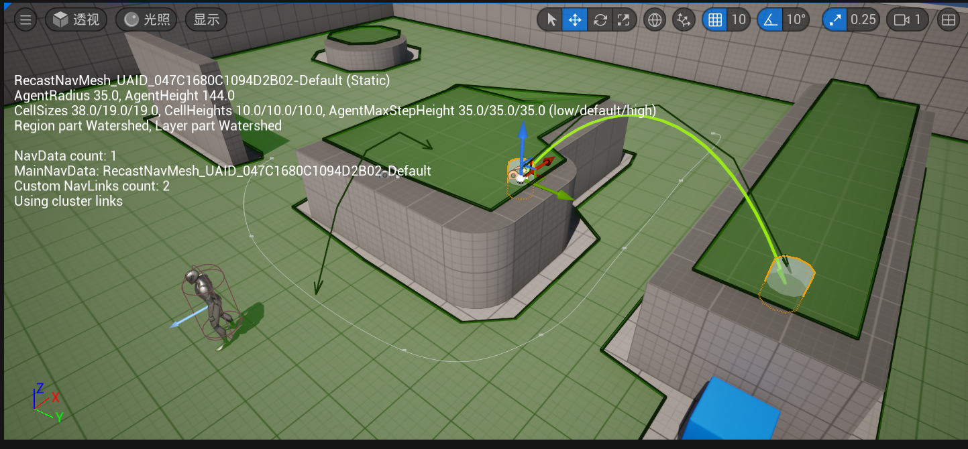The image size is (968, 449).
Task: Click 'Custom NavLinks count: 2' text
Action: click(92, 186)
